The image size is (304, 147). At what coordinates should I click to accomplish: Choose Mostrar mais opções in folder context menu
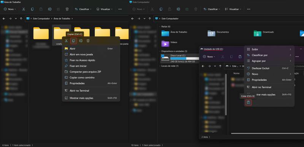pos(91,98)
